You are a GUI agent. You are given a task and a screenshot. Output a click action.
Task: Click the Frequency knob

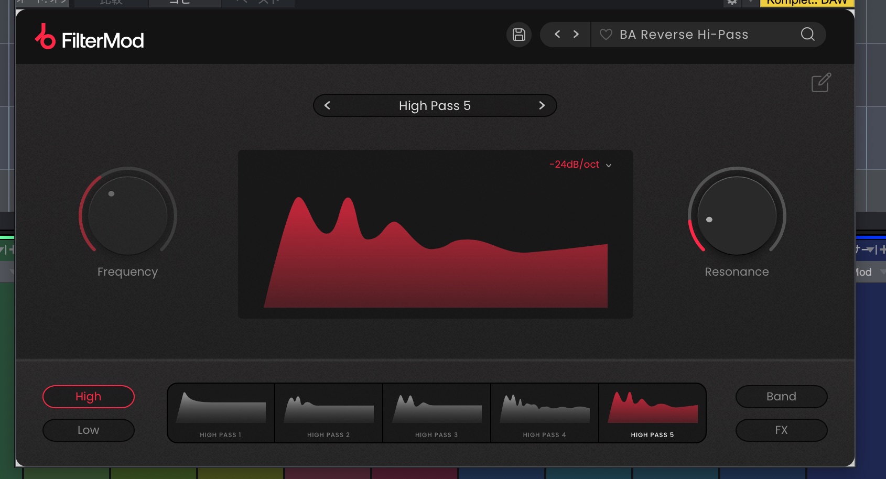coord(127,215)
